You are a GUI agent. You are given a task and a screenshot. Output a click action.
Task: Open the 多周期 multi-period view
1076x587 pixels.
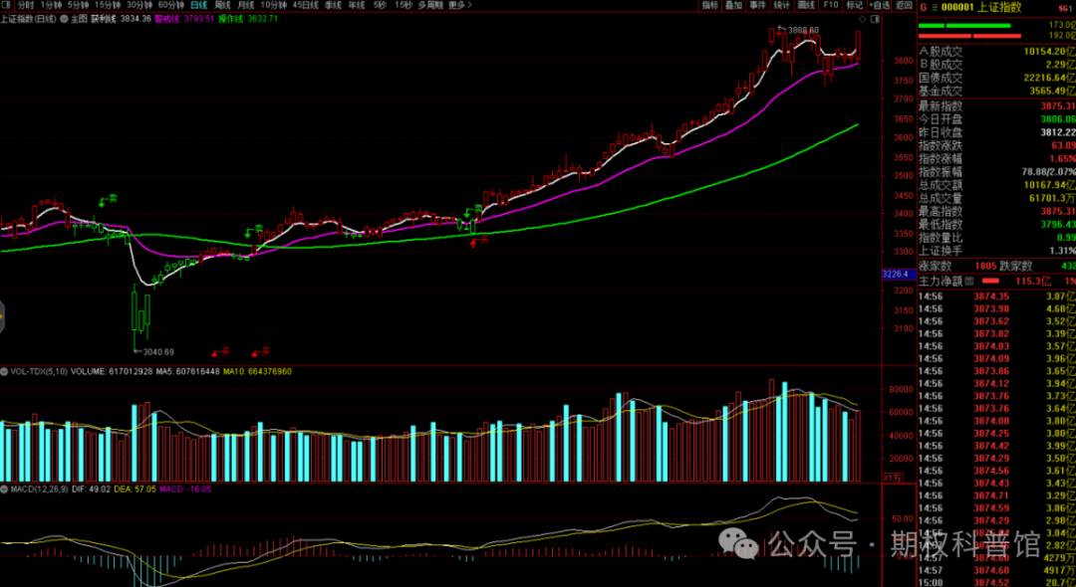pos(429,5)
